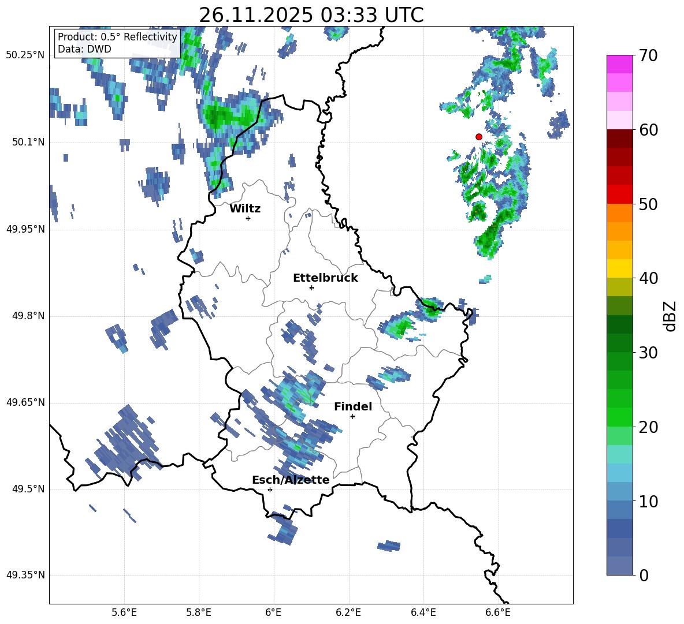Click the Wiltz city label
This screenshot has width=684, height=624.
245,209
